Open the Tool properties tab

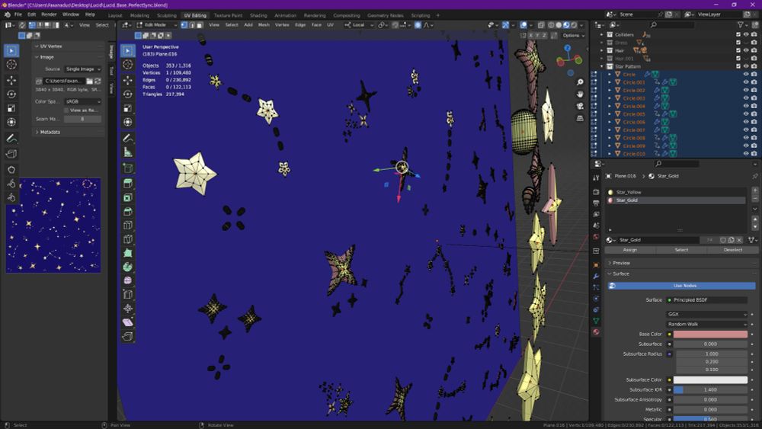pyautogui.click(x=597, y=178)
